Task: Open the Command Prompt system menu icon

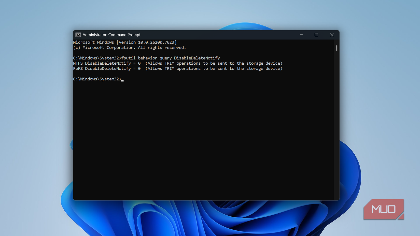Action: [x=78, y=35]
